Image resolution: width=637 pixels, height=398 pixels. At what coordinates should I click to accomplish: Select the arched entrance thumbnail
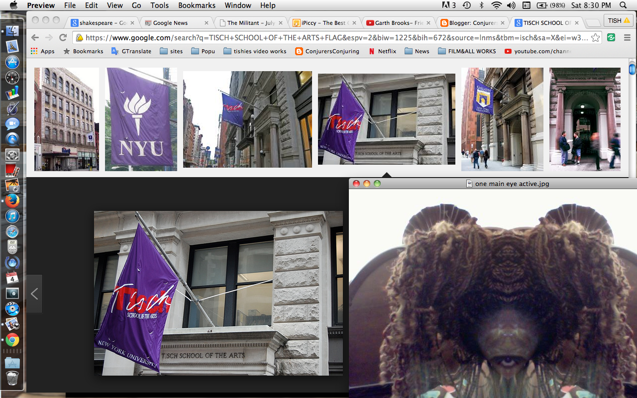(x=585, y=119)
